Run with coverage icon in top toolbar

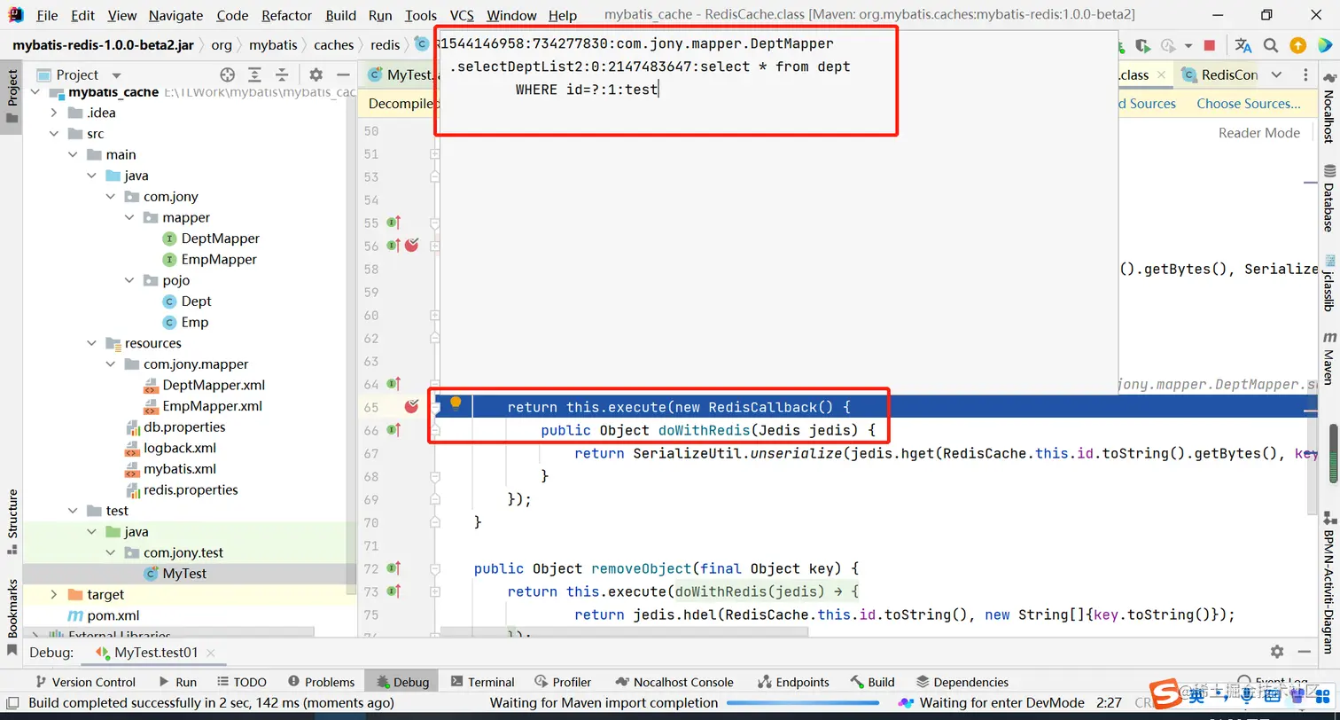tap(1143, 45)
